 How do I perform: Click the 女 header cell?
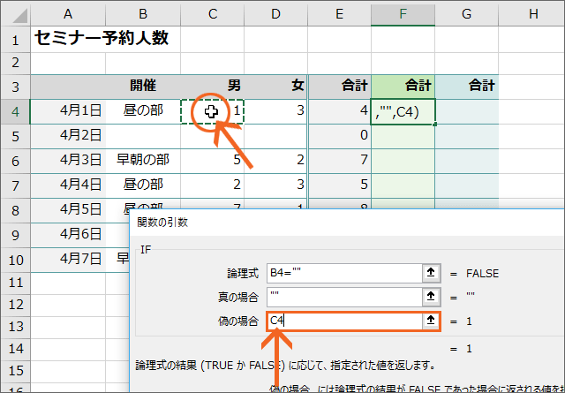(276, 87)
